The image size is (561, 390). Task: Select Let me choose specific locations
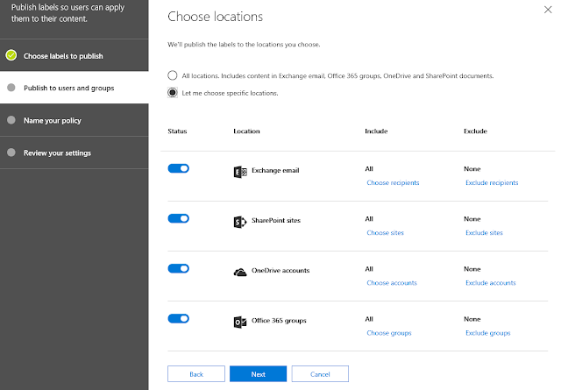[x=173, y=92]
